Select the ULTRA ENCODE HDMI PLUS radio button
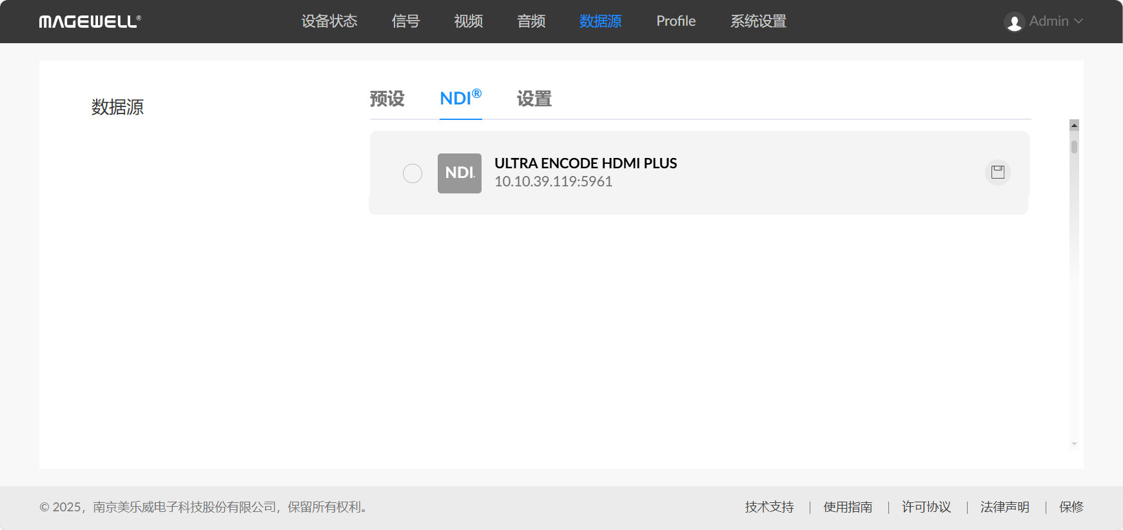The height and width of the screenshot is (530, 1123). [x=413, y=173]
